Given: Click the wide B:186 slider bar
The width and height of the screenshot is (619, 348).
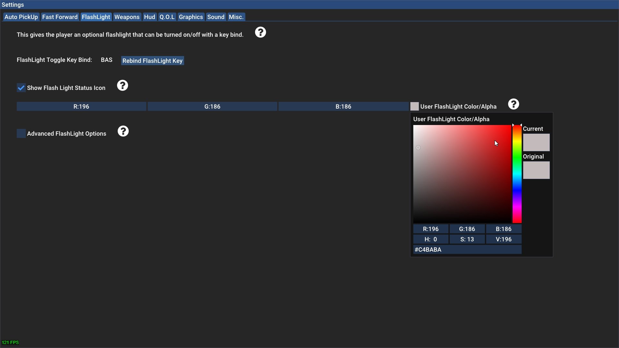Looking at the screenshot, I should point(343,106).
